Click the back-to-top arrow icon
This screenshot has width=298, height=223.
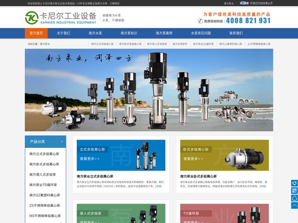[x=294, y=205]
